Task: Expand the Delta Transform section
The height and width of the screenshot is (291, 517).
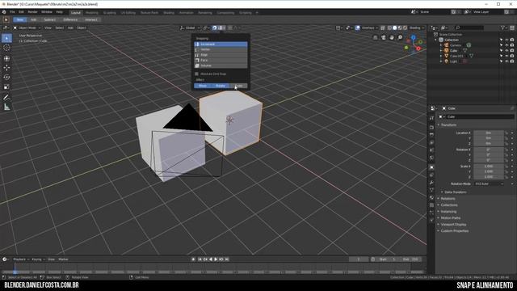Action: [x=455, y=192]
